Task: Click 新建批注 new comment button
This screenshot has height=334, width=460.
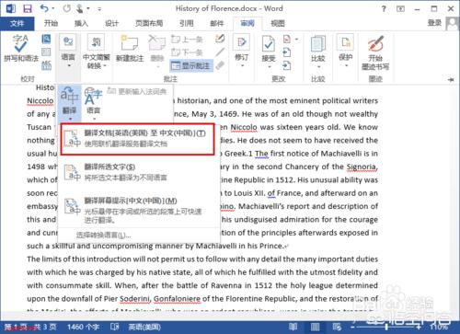Action: click(130, 49)
